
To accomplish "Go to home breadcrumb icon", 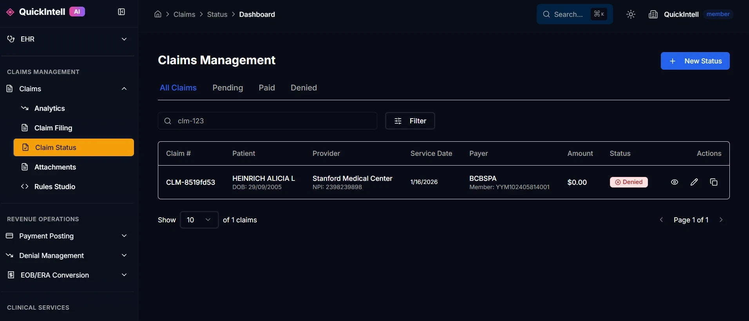I will (158, 14).
